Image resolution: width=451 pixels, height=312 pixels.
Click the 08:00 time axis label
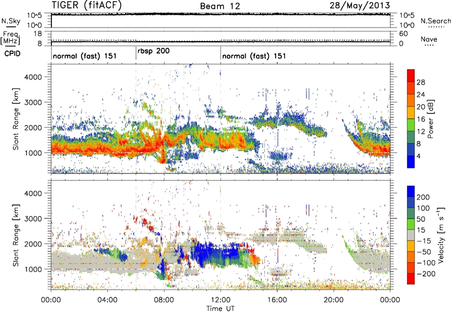tap(164, 300)
